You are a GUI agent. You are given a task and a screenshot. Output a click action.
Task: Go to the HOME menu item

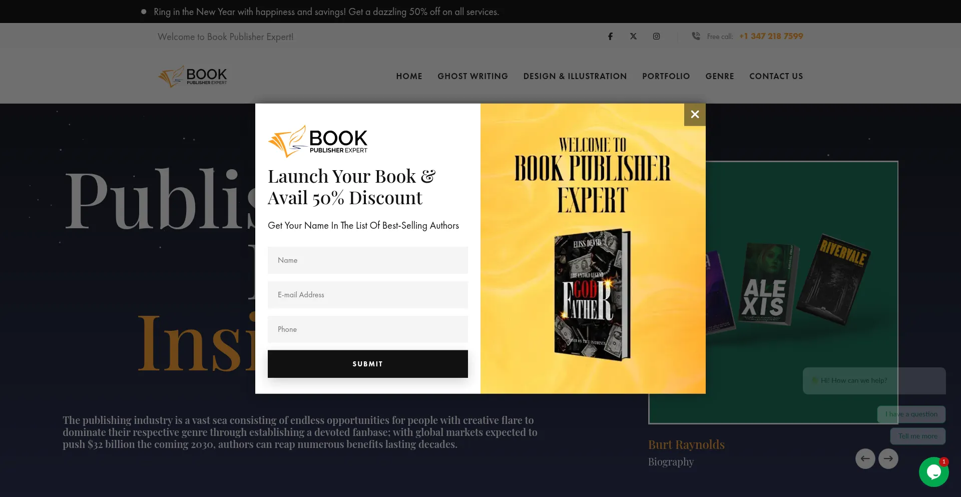click(409, 76)
